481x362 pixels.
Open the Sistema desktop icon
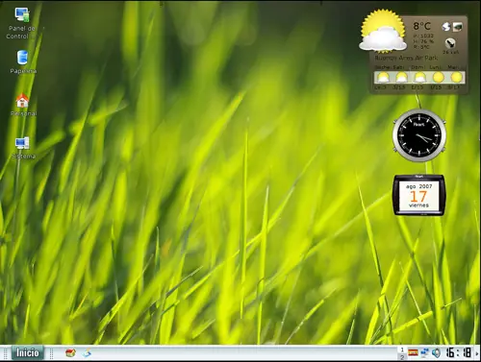click(22, 143)
